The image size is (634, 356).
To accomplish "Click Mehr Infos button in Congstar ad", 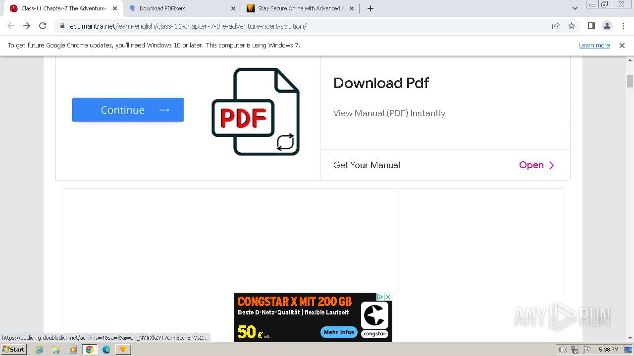I will coord(339,332).
